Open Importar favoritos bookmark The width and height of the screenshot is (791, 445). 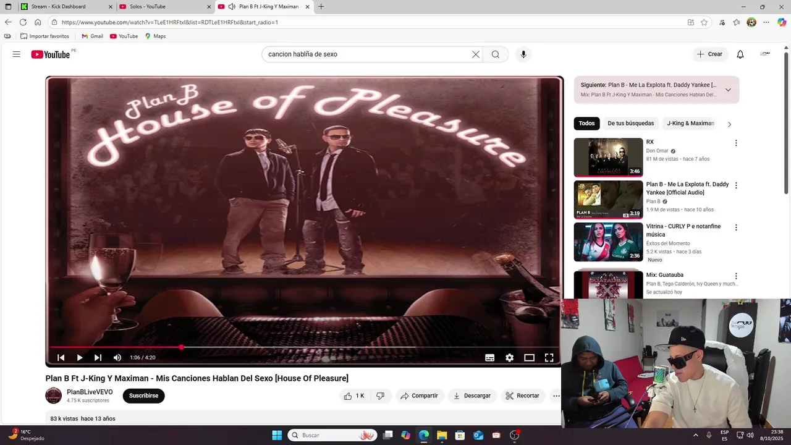44,36
